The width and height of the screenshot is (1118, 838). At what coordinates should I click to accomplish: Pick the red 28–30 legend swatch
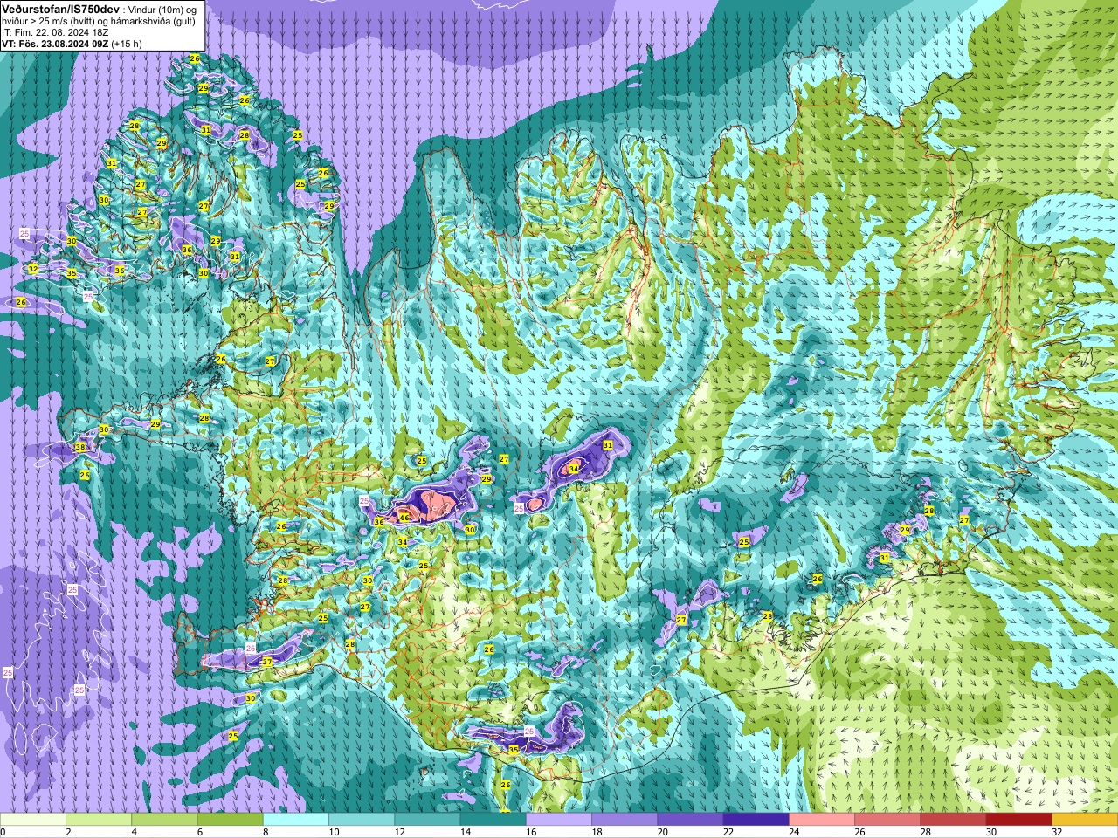tap(953, 820)
